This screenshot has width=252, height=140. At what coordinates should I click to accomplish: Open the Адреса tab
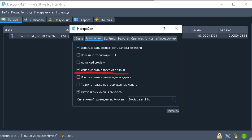83,20
